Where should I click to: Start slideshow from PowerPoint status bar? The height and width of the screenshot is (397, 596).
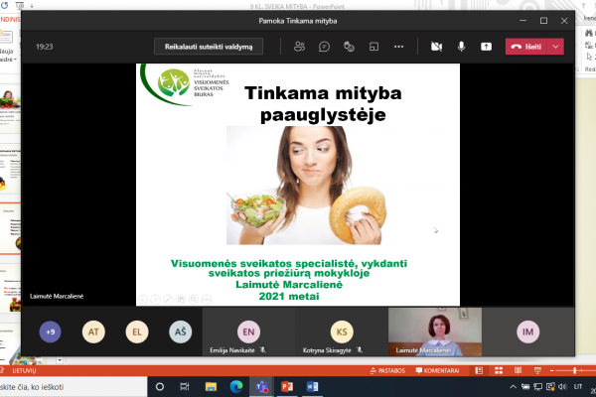tap(537, 370)
